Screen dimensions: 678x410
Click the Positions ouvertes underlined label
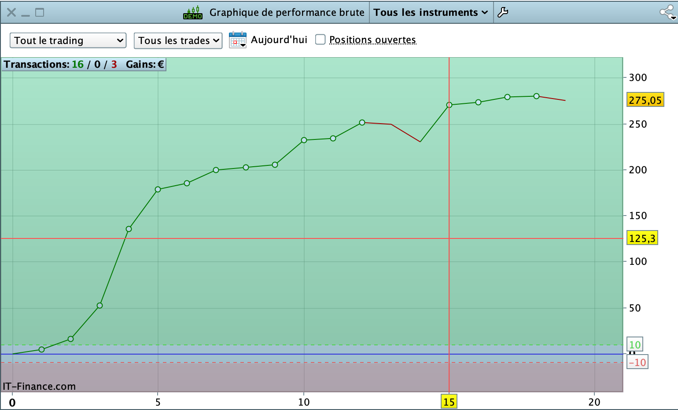(x=372, y=40)
